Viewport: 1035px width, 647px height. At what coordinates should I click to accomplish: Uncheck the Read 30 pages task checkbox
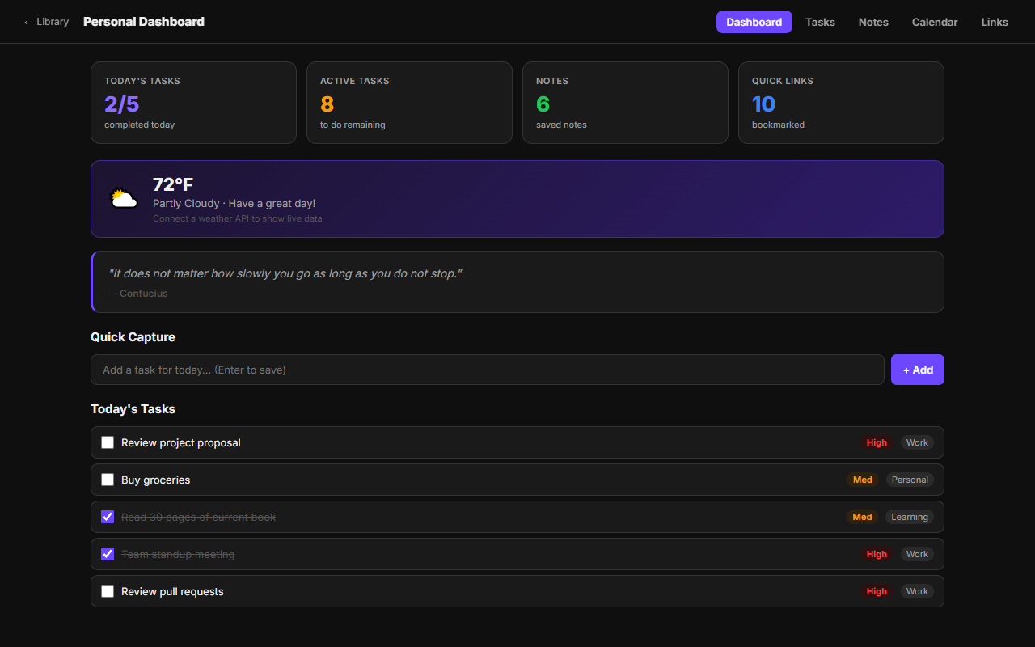click(108, 517)
